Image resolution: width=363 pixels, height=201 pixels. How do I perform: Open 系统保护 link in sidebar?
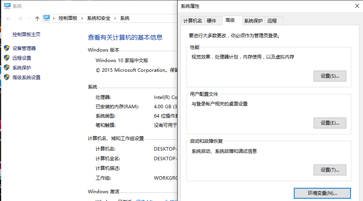click(22, 68)
